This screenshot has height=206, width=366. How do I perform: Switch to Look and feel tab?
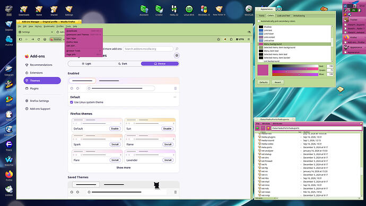(283, 15)
